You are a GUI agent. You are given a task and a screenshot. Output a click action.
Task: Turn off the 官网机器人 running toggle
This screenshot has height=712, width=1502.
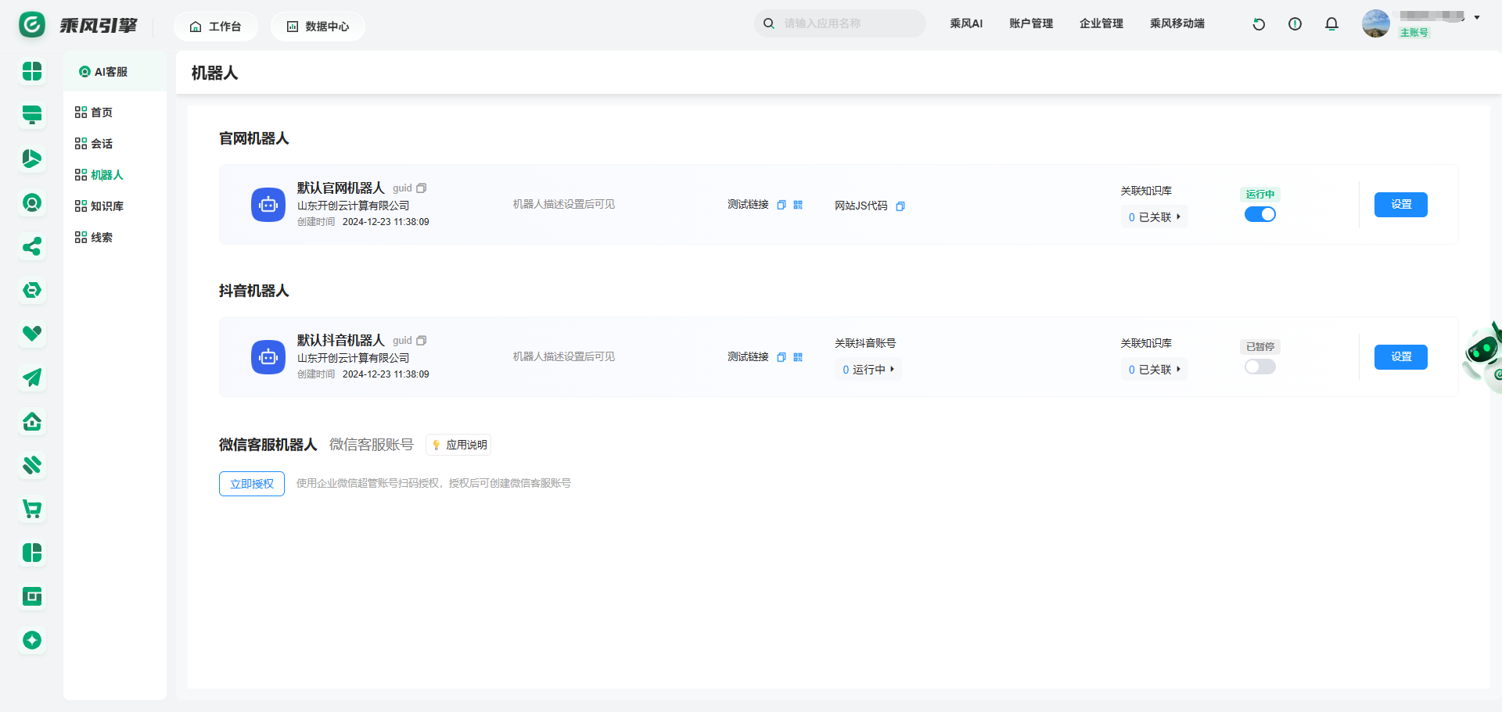click(x=1259, y=214)
